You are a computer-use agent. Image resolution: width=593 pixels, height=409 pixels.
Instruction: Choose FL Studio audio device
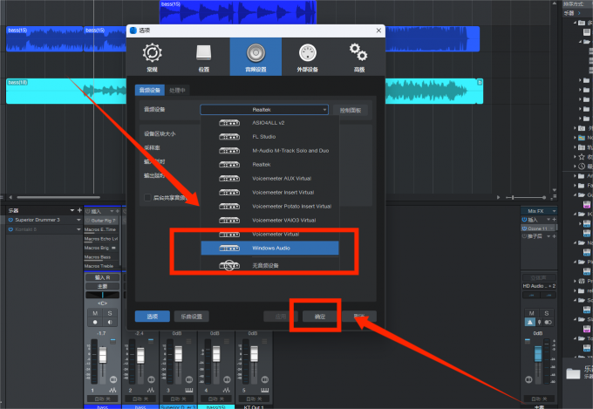coord(269,137)
